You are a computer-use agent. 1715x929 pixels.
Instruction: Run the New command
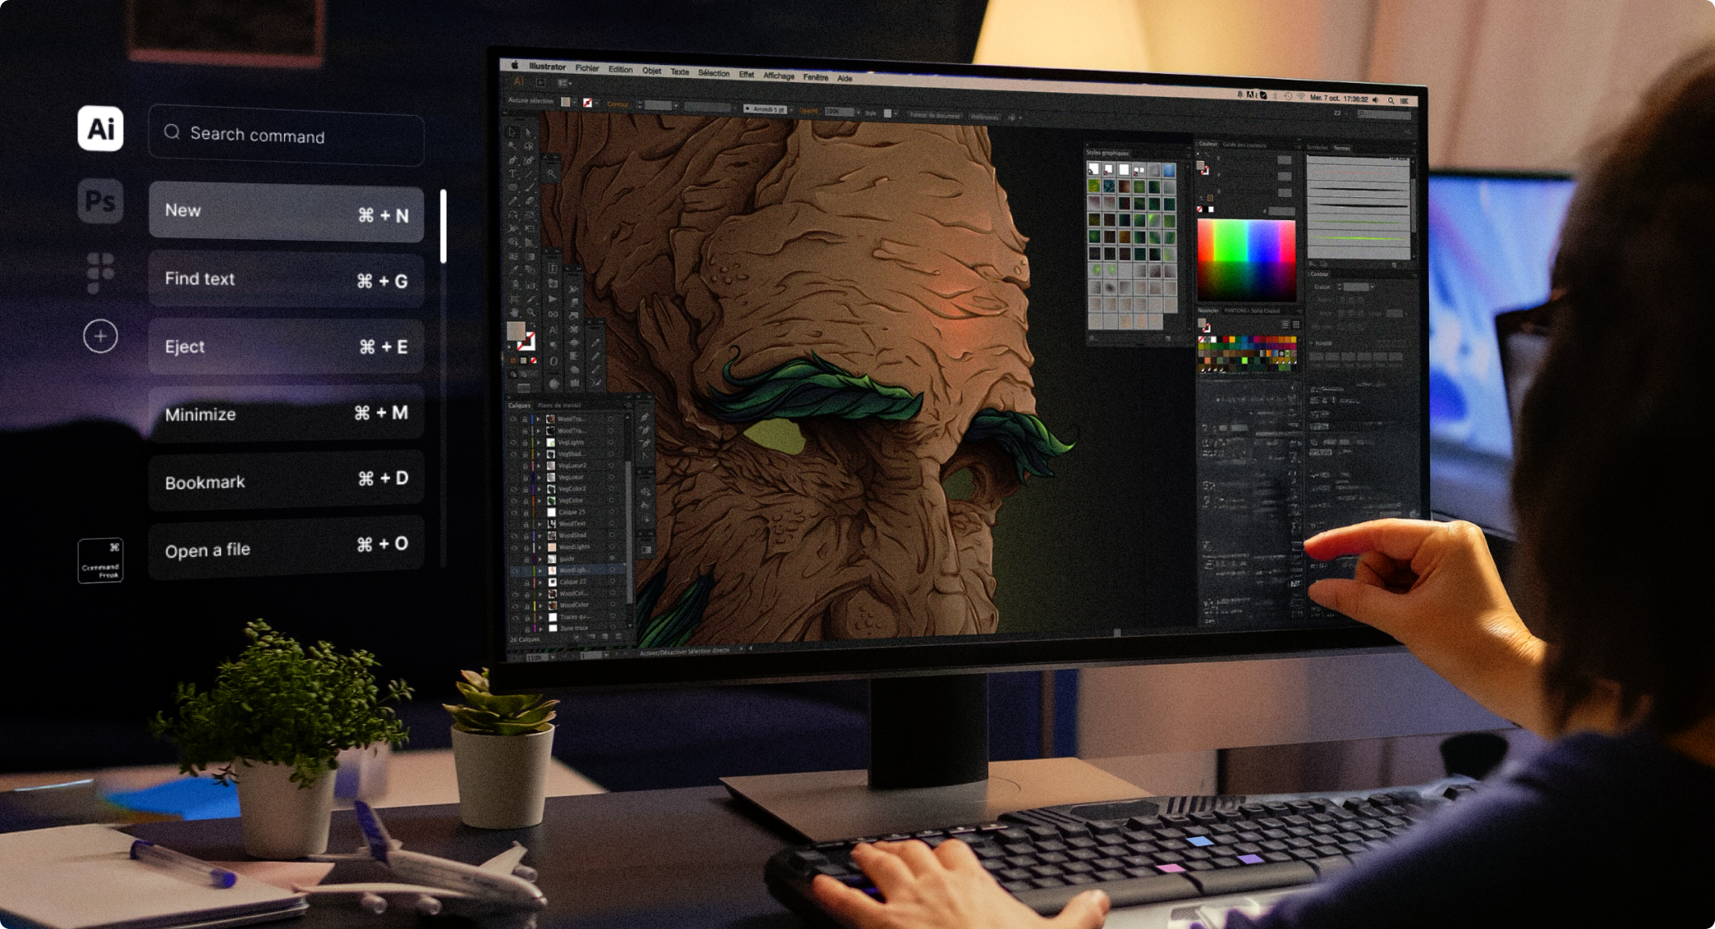tap(286, 212)
